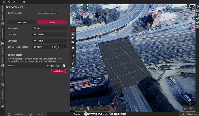Click the save icon in top bar
The height and width of the screenshot is (116, 199).
click(x=24, y=2)
